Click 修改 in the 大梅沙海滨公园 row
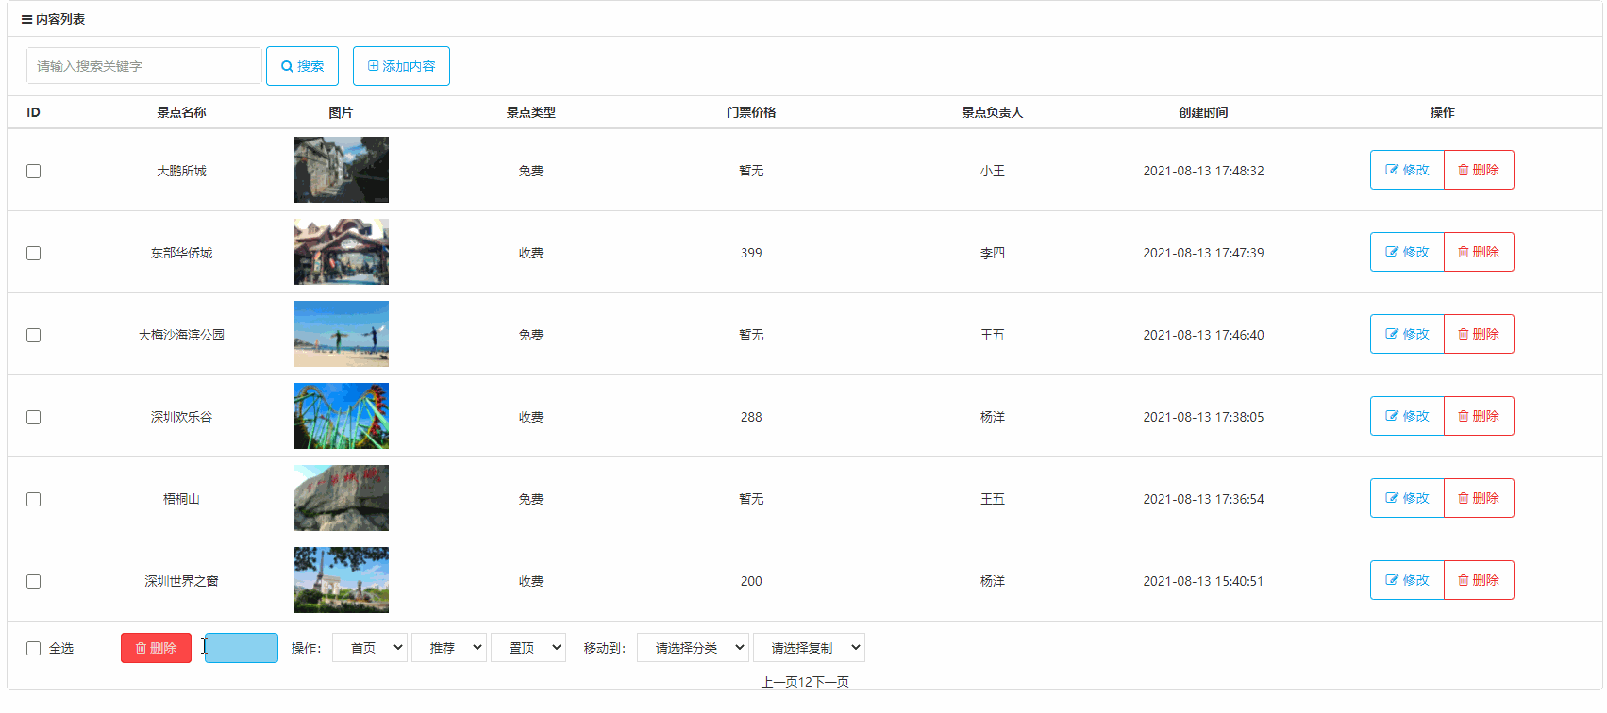 1407,334
